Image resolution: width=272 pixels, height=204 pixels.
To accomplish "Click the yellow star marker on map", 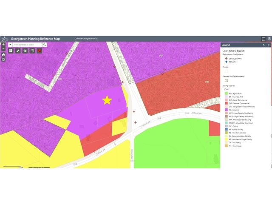I will point(107,100).
